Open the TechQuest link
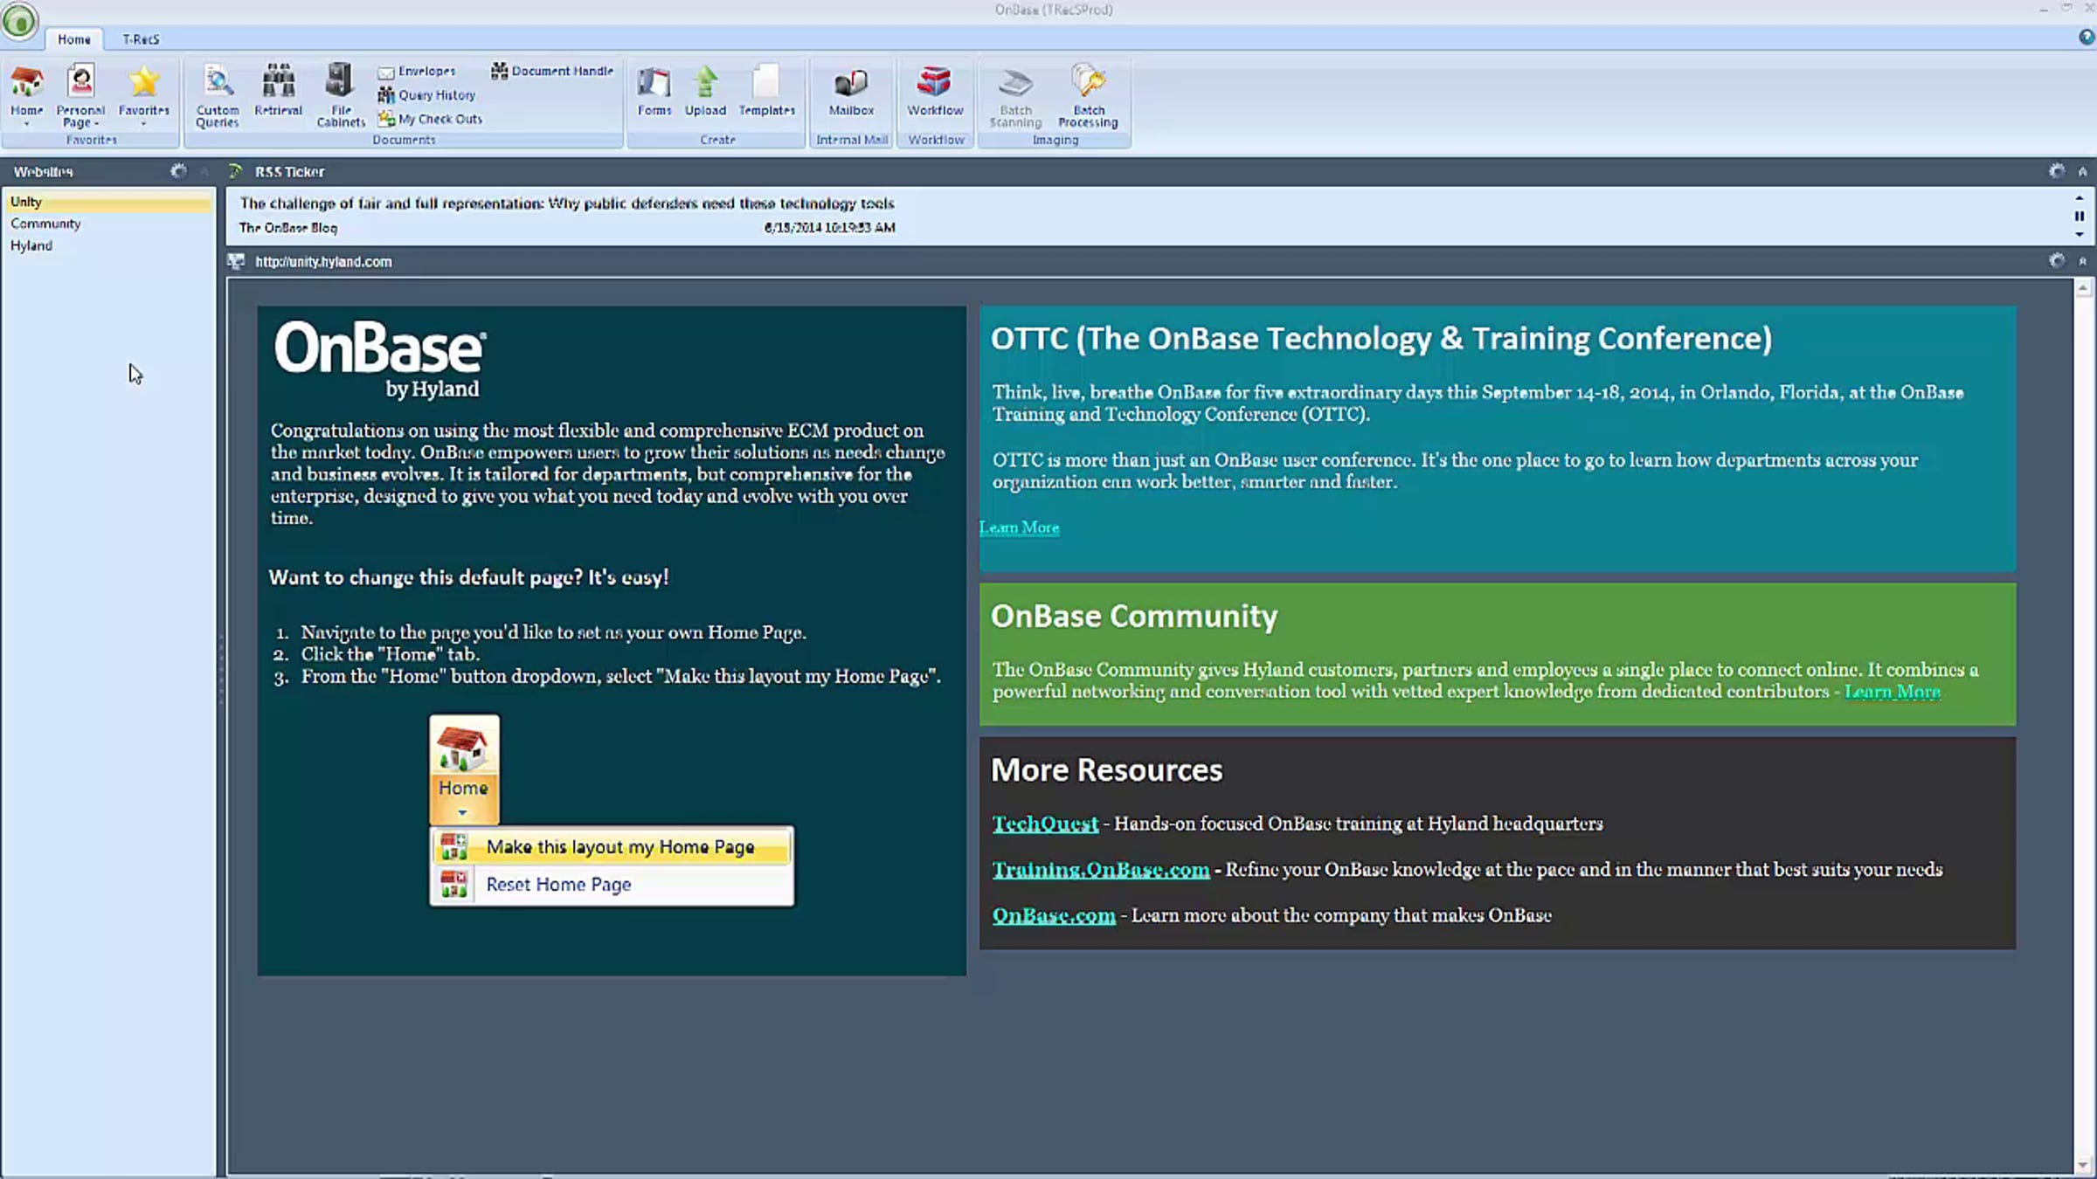Image resolution: width=2097 pixels, height=1179 pixels. pyautogui.click(x=1045, y=824)
